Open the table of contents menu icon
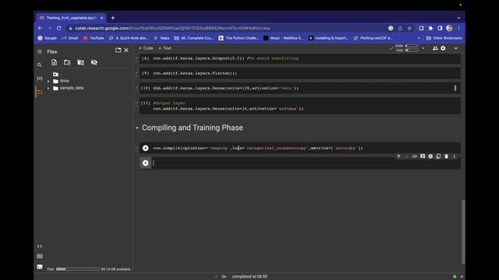This screenshot has height=280, width=499. (40, 52)
